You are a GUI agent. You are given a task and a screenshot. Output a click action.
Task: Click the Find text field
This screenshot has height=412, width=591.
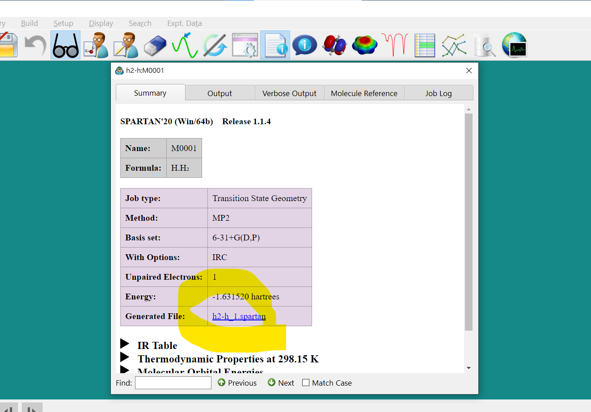(x=173, y=383)
